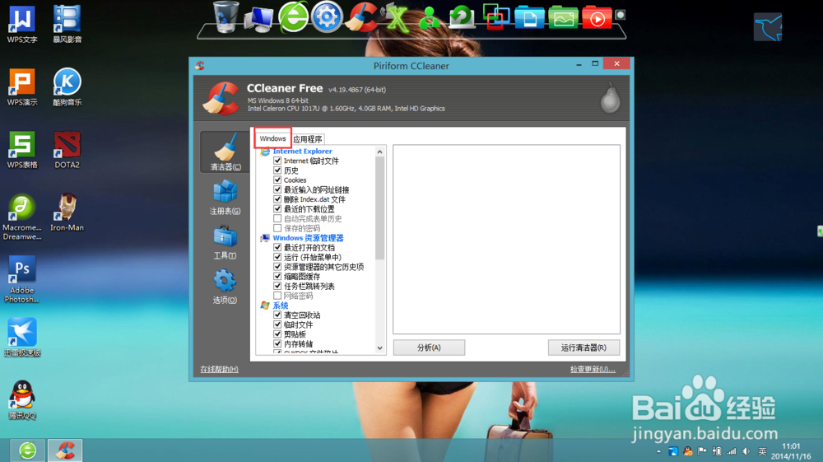Select the Windows 资源管理器 group header
The width and height of the screenshot is (823, 462).
308,238
